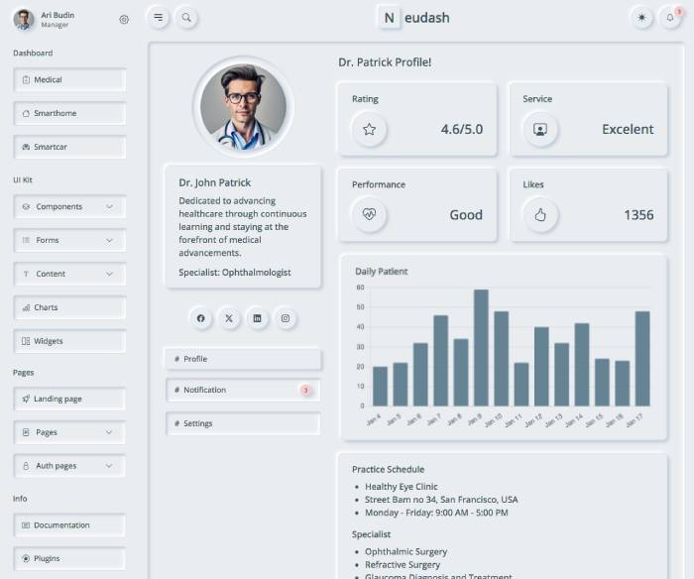This screenshot has height=579, width=694.
Task: Click Dr. John Patrick's profile photo
Action: (x=243, y=106)
